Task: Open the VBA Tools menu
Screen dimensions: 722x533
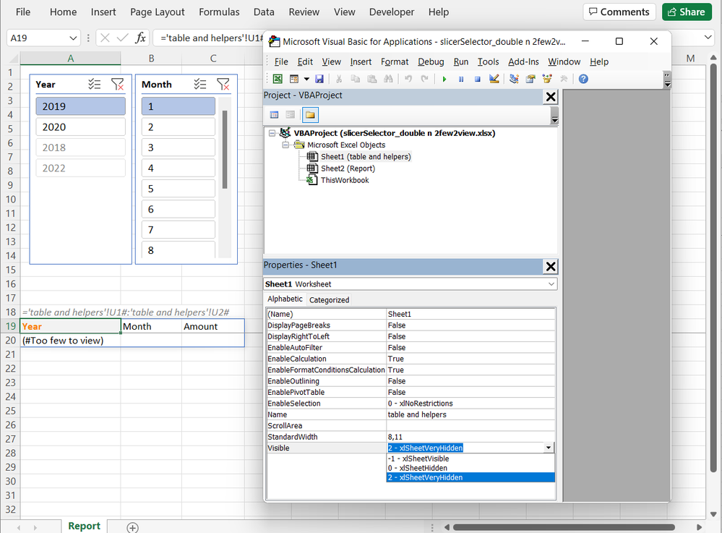Action: point(488,61)
